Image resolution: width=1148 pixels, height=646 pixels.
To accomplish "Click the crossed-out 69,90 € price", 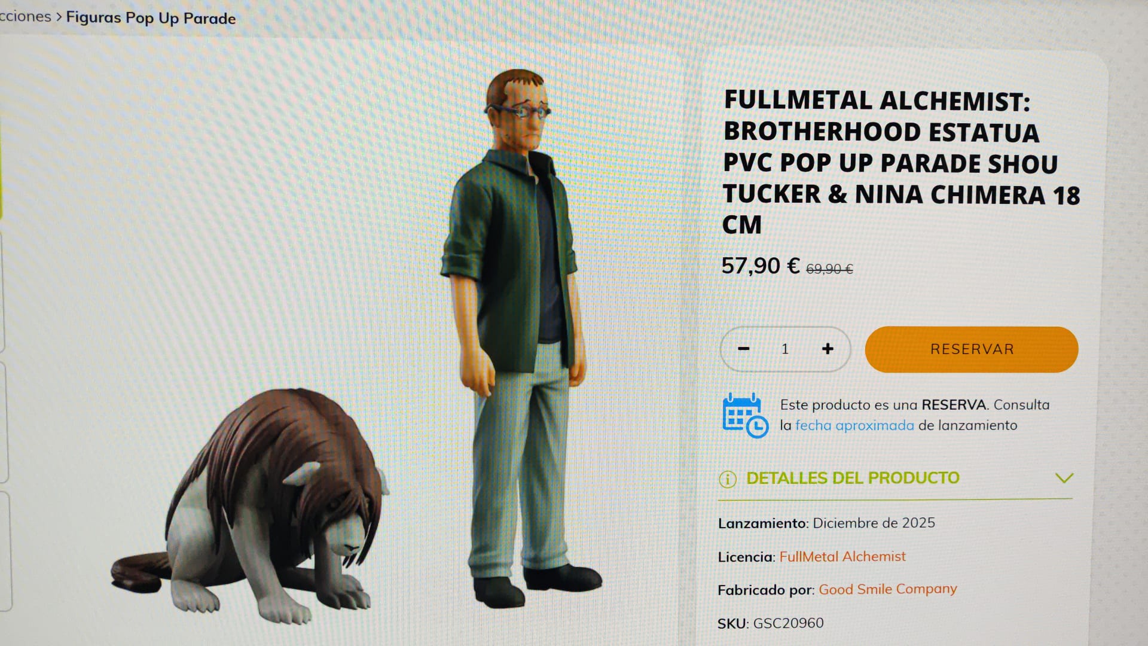I will (829, 269).
